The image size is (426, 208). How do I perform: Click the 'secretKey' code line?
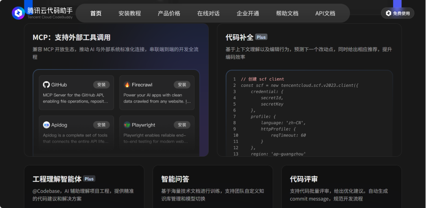272,104
